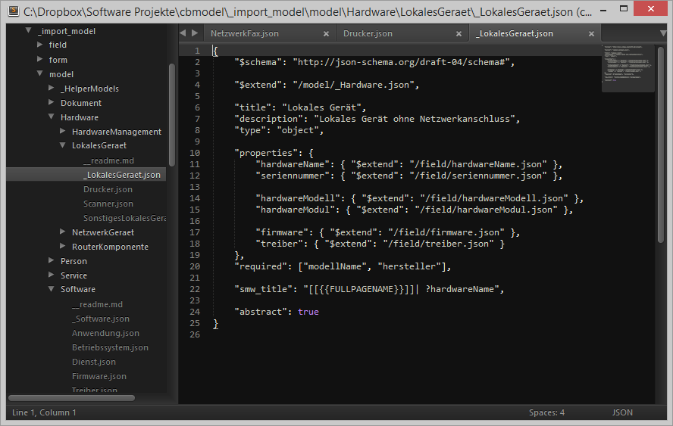
Task: Open _Software.json in the sidebar
Action: 101,319
